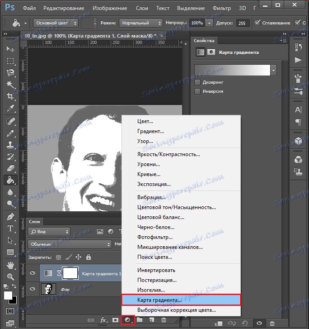309x329 pixels.
Task: Open the gradient picker arrow
Action: (273, 70)
